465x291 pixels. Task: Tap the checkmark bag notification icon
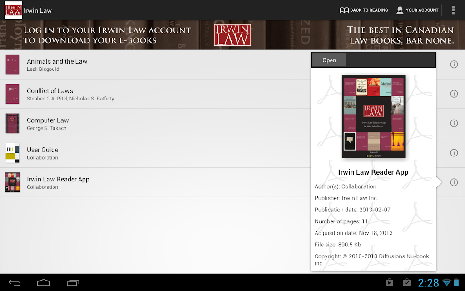pyautogui.click(x=406, y=282)
